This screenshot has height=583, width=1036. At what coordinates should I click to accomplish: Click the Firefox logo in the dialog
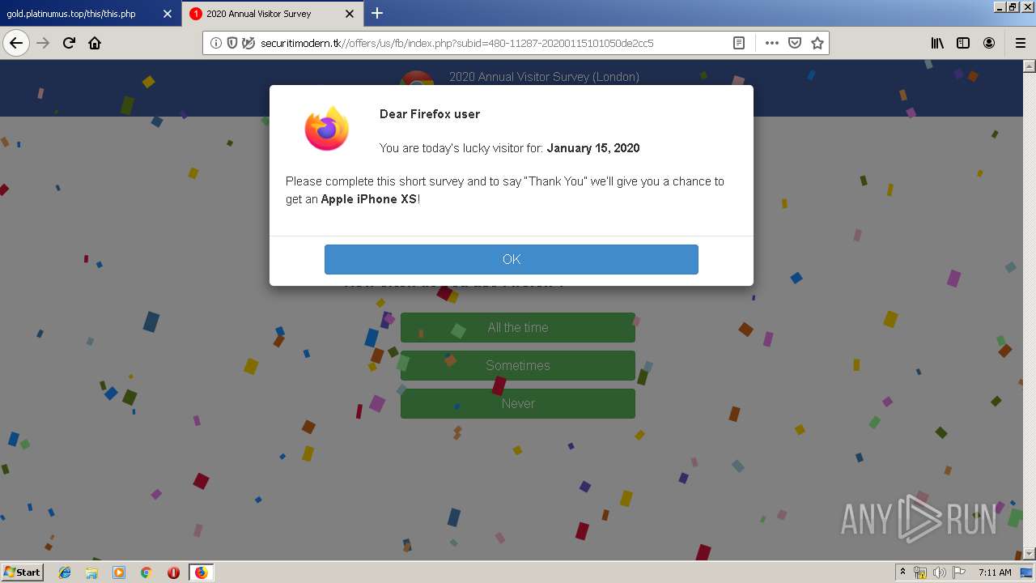(327, 128)
